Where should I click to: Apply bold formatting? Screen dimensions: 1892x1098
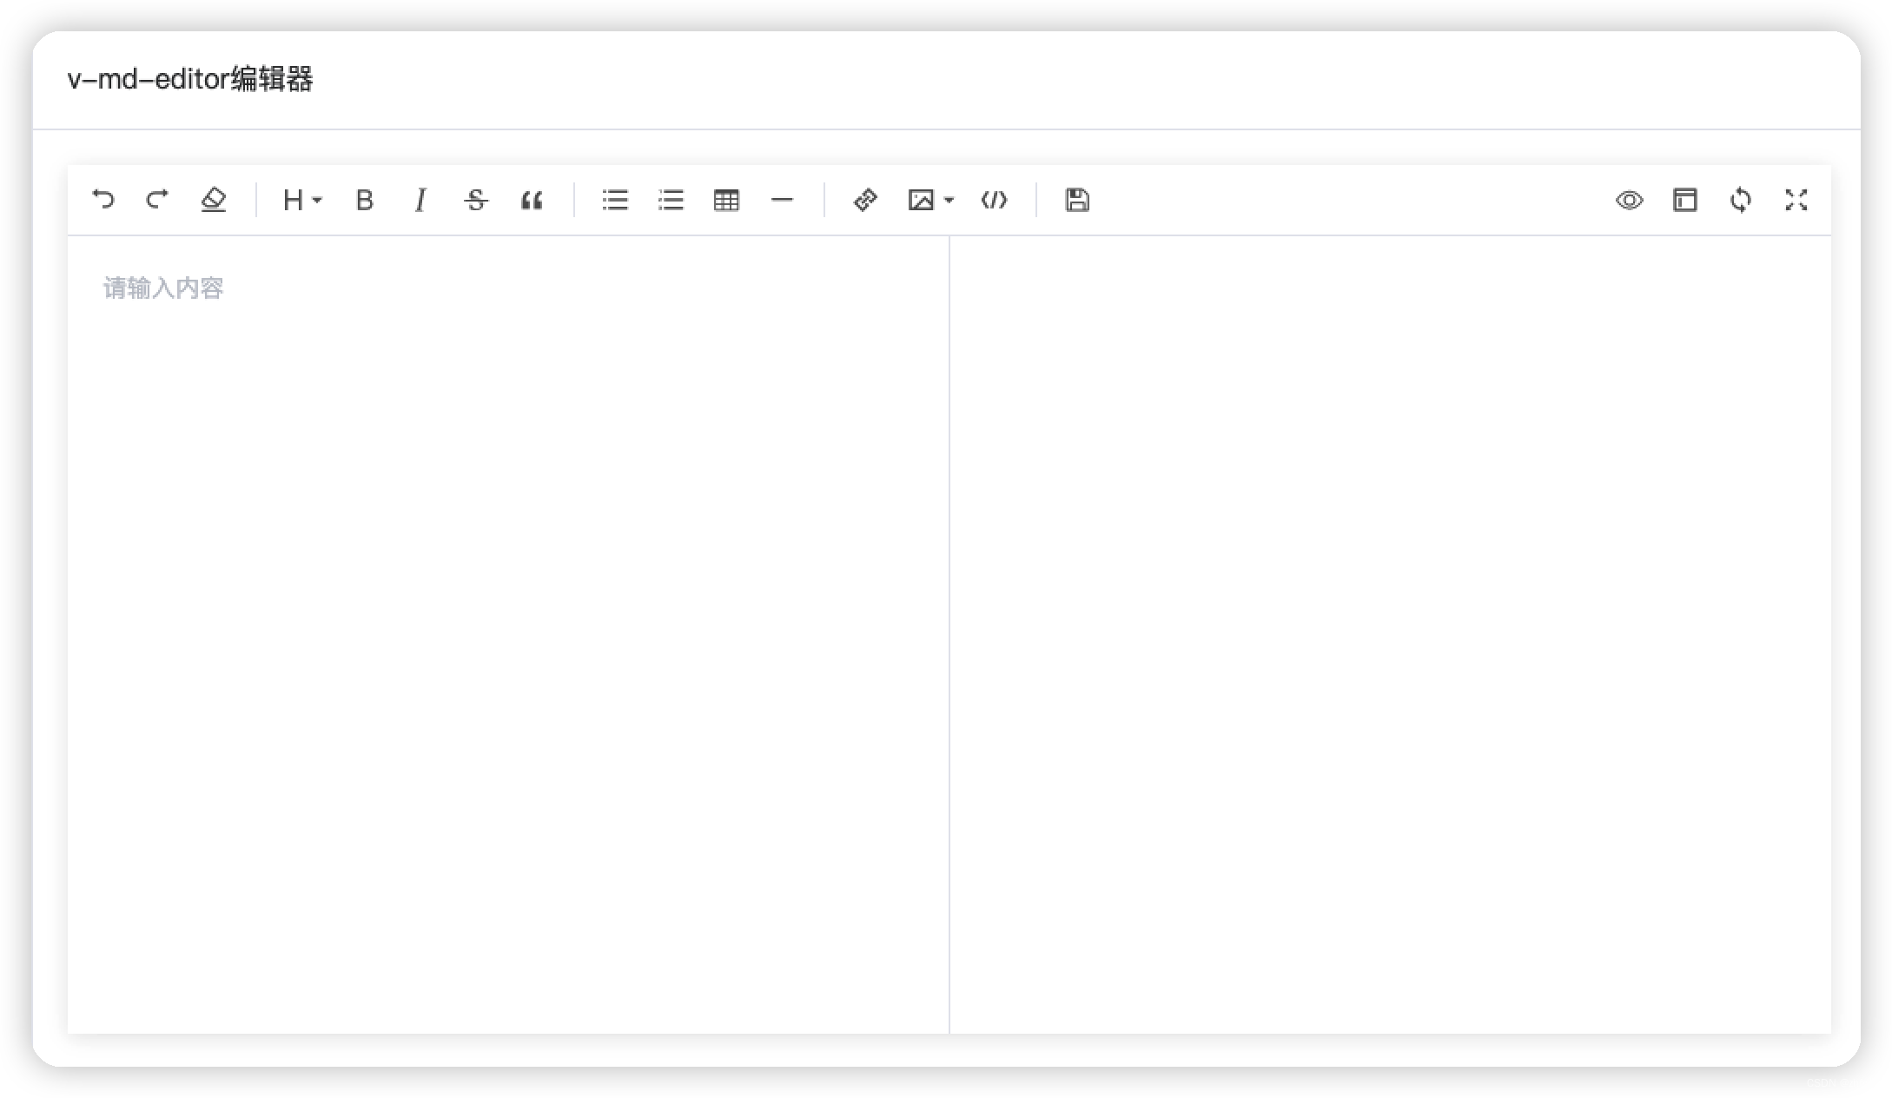365,200
